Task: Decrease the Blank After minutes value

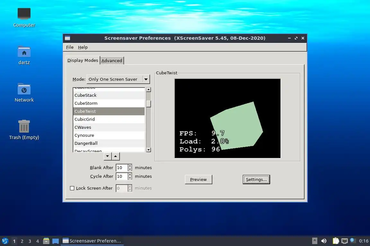Action: (x=130, y=169)
